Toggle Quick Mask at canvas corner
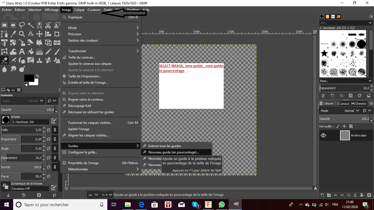374x210 pixels. pos(66,188)
